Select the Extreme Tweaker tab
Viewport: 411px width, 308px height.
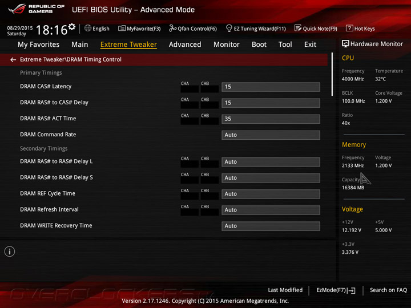pyautogui.click(x=128, y=44)
